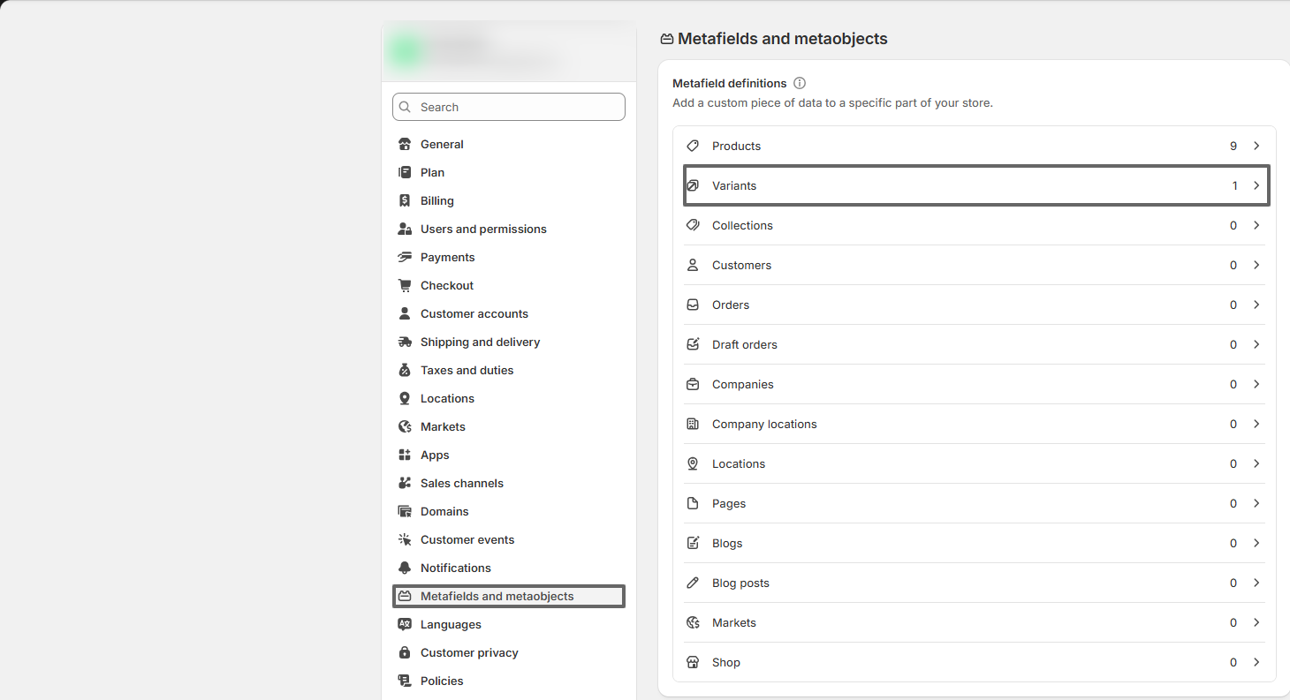Expand the Customers row chevron
1290x700 pixels.
coord(1256,266)
